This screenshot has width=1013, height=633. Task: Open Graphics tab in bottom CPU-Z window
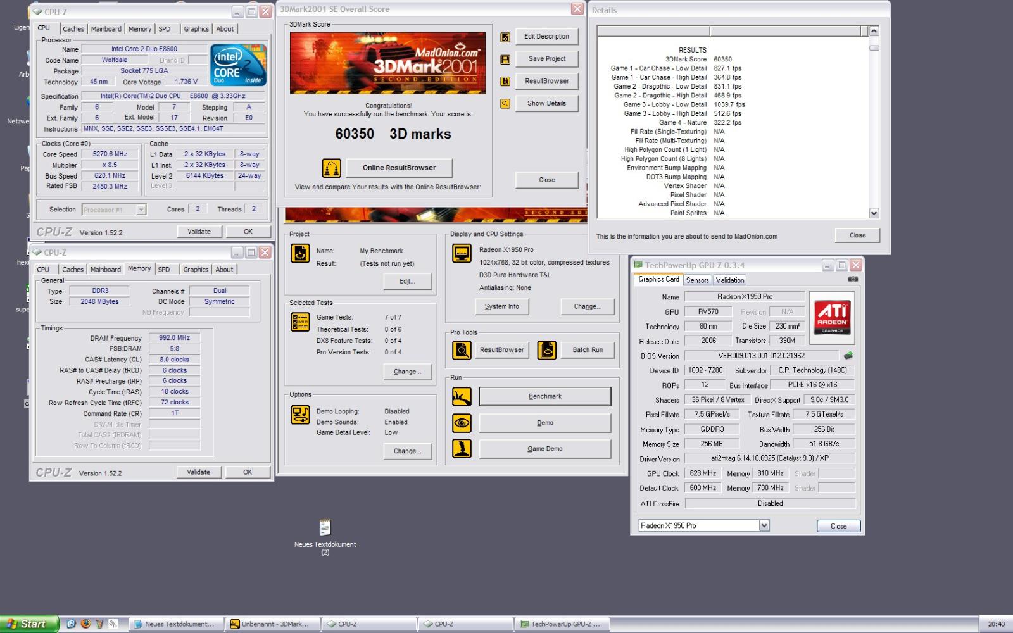[196, 270]
